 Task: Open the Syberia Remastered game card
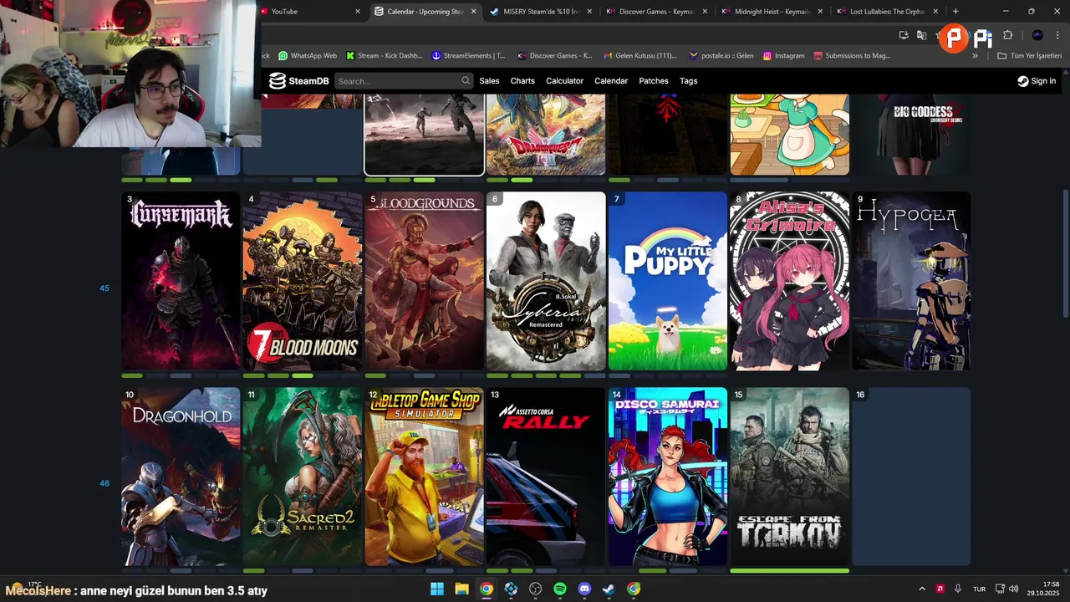pyautogui.click(x=546, y=281)
